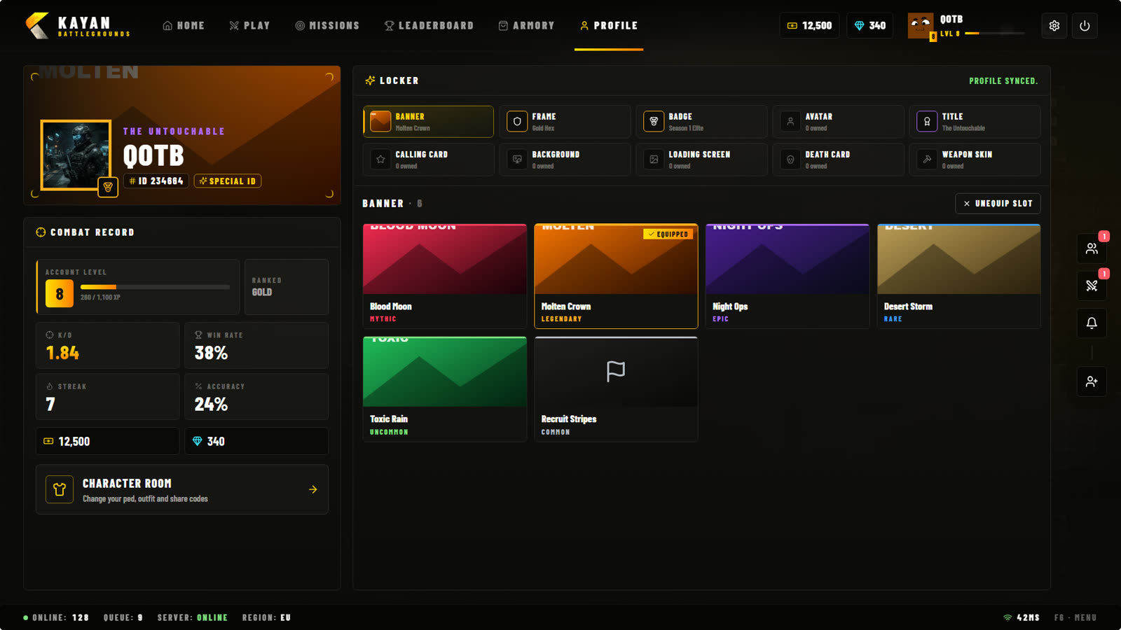
Task: Open the settings gear icon
Action: coord(1054,26)
